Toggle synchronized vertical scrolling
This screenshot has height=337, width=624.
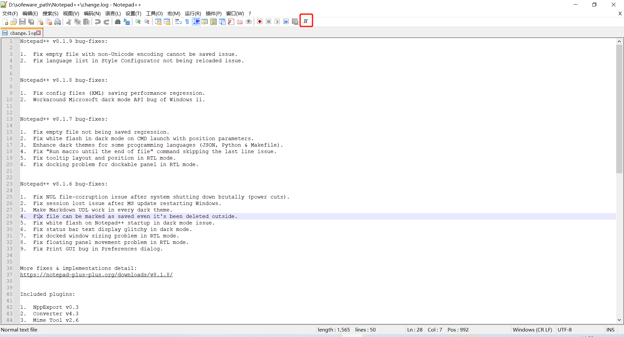click(x=158, y=22)
